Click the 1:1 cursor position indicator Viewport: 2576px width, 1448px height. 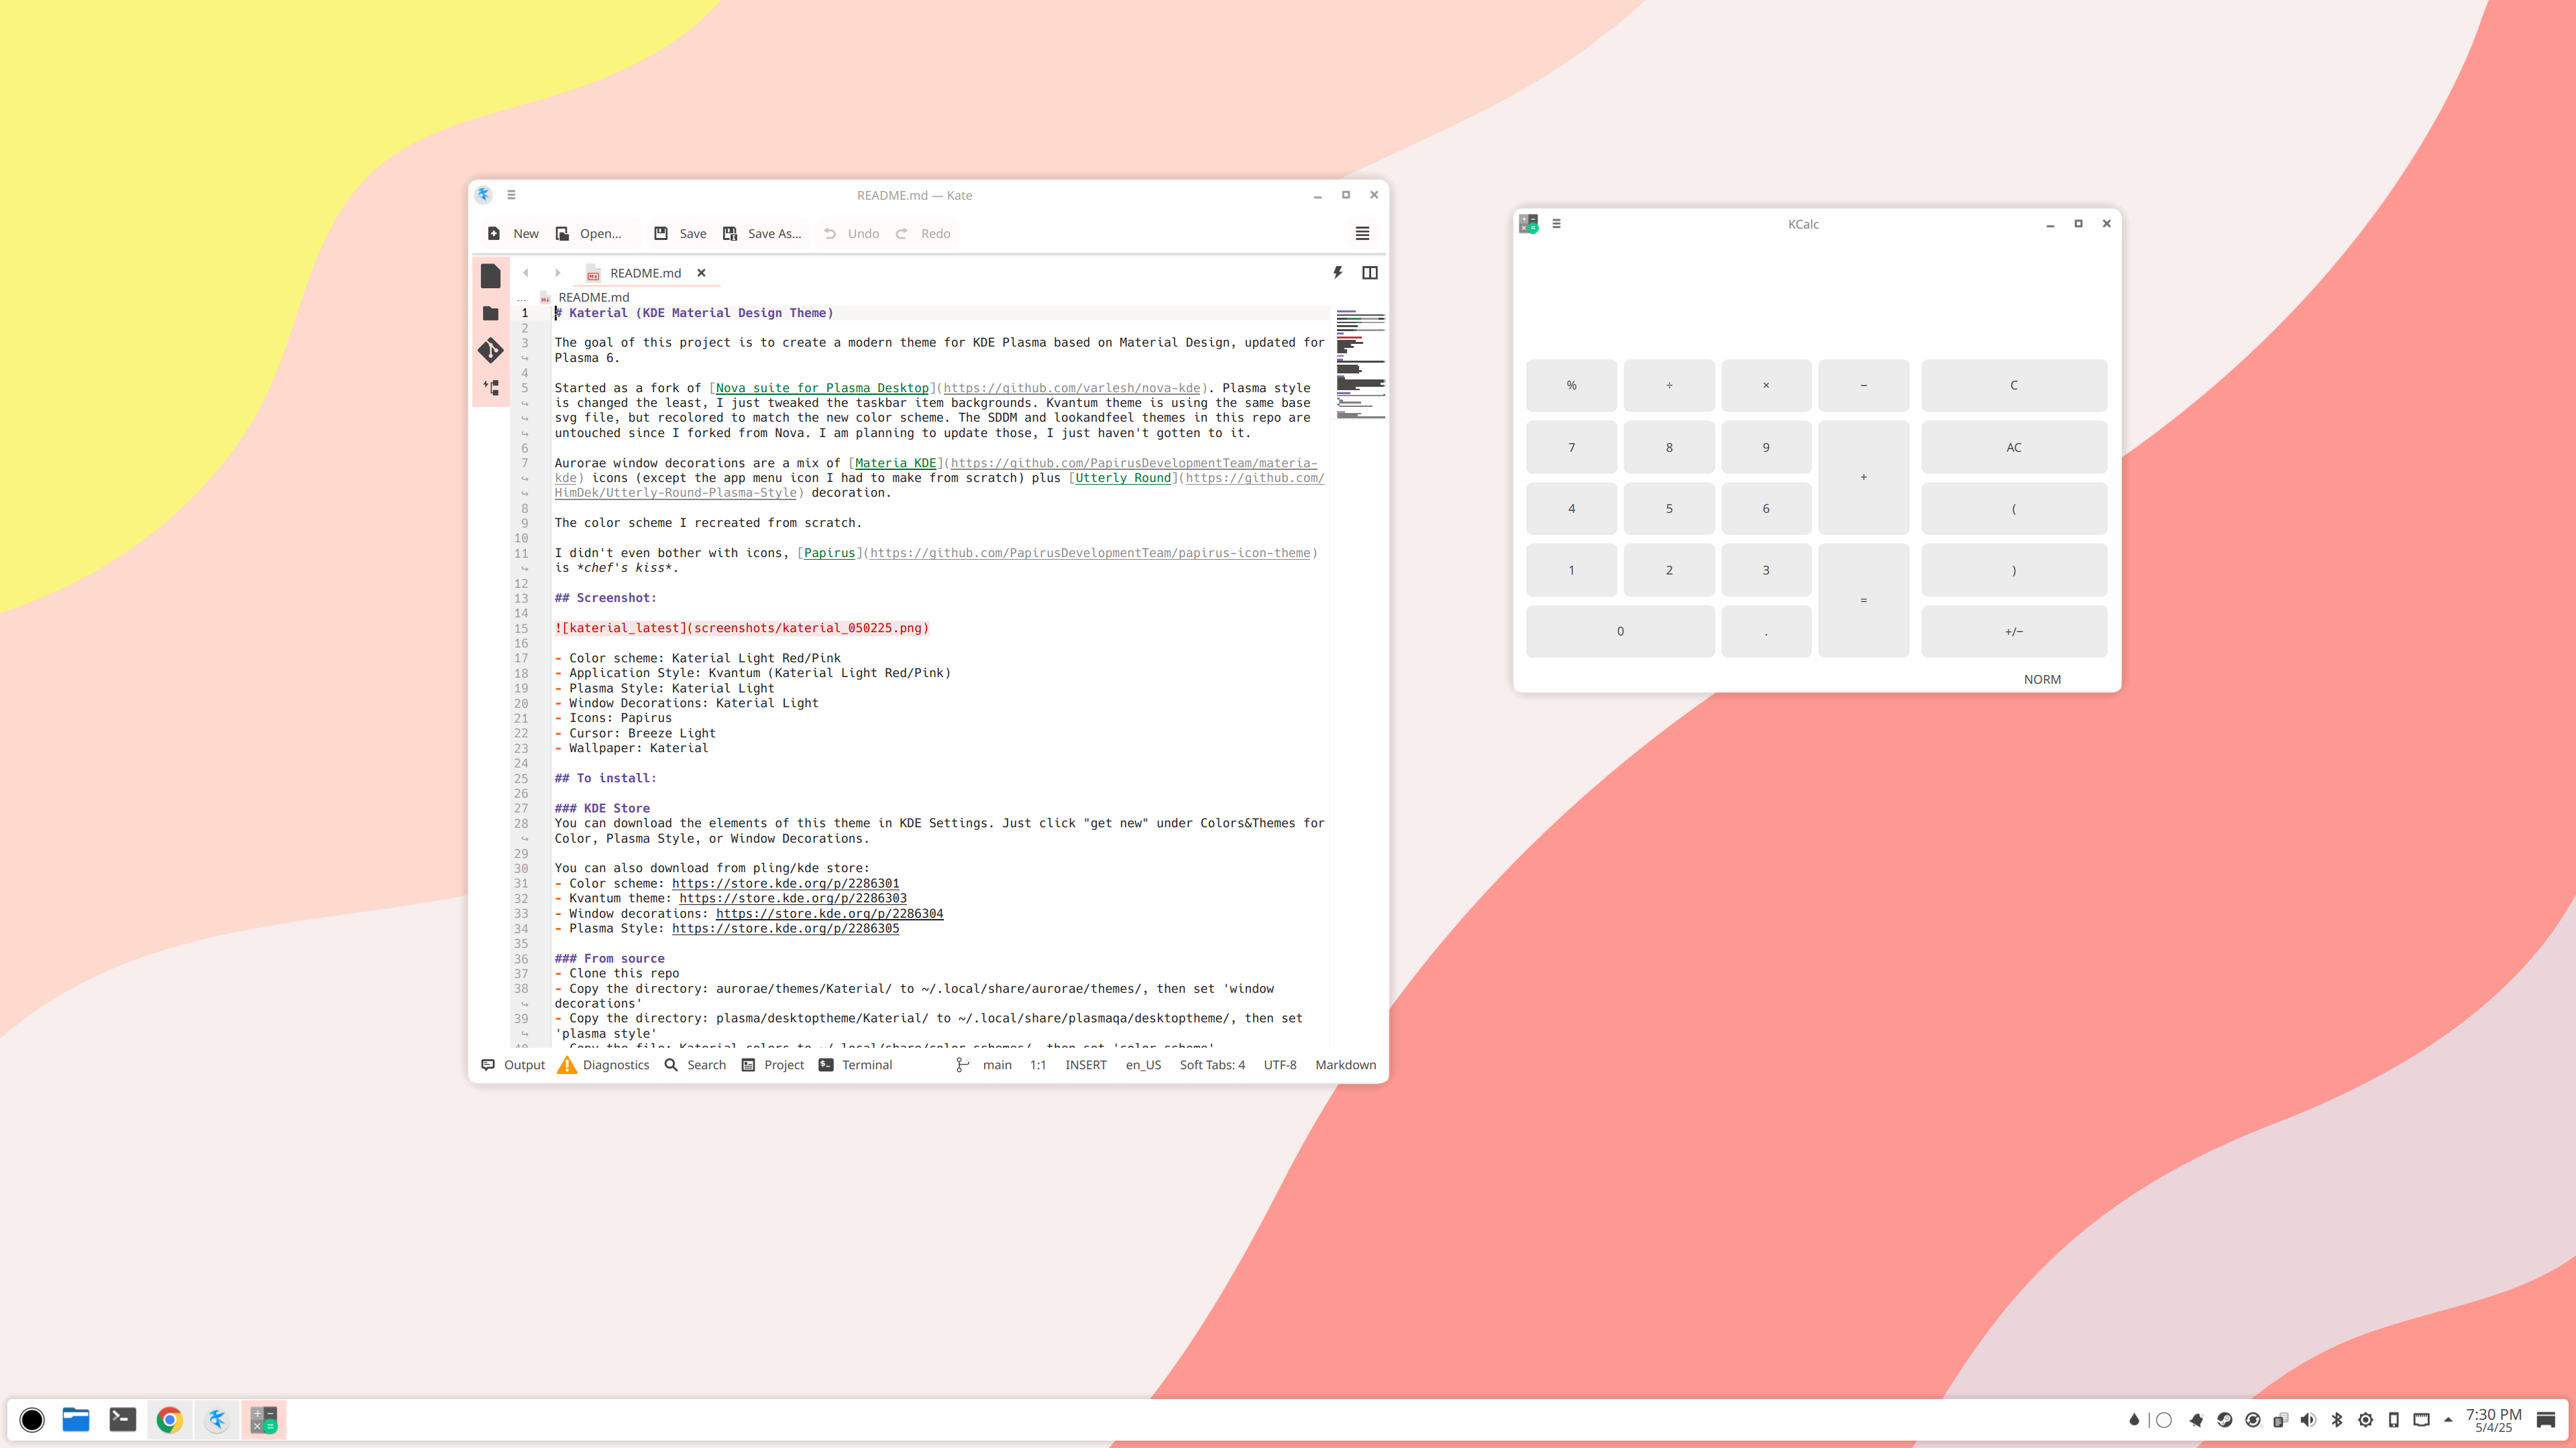click(1038, 1065)
